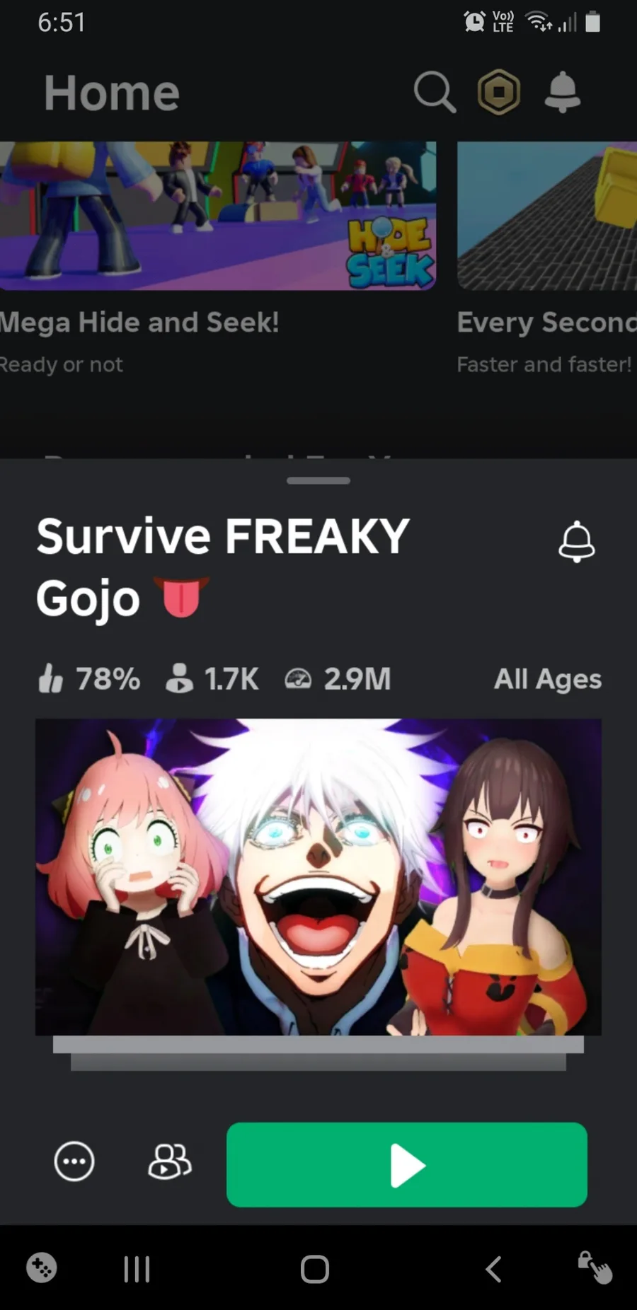The image size is (637, 1310).
Task: Tap the touch lock icon in navigation bar
Action: point(595,1268)
